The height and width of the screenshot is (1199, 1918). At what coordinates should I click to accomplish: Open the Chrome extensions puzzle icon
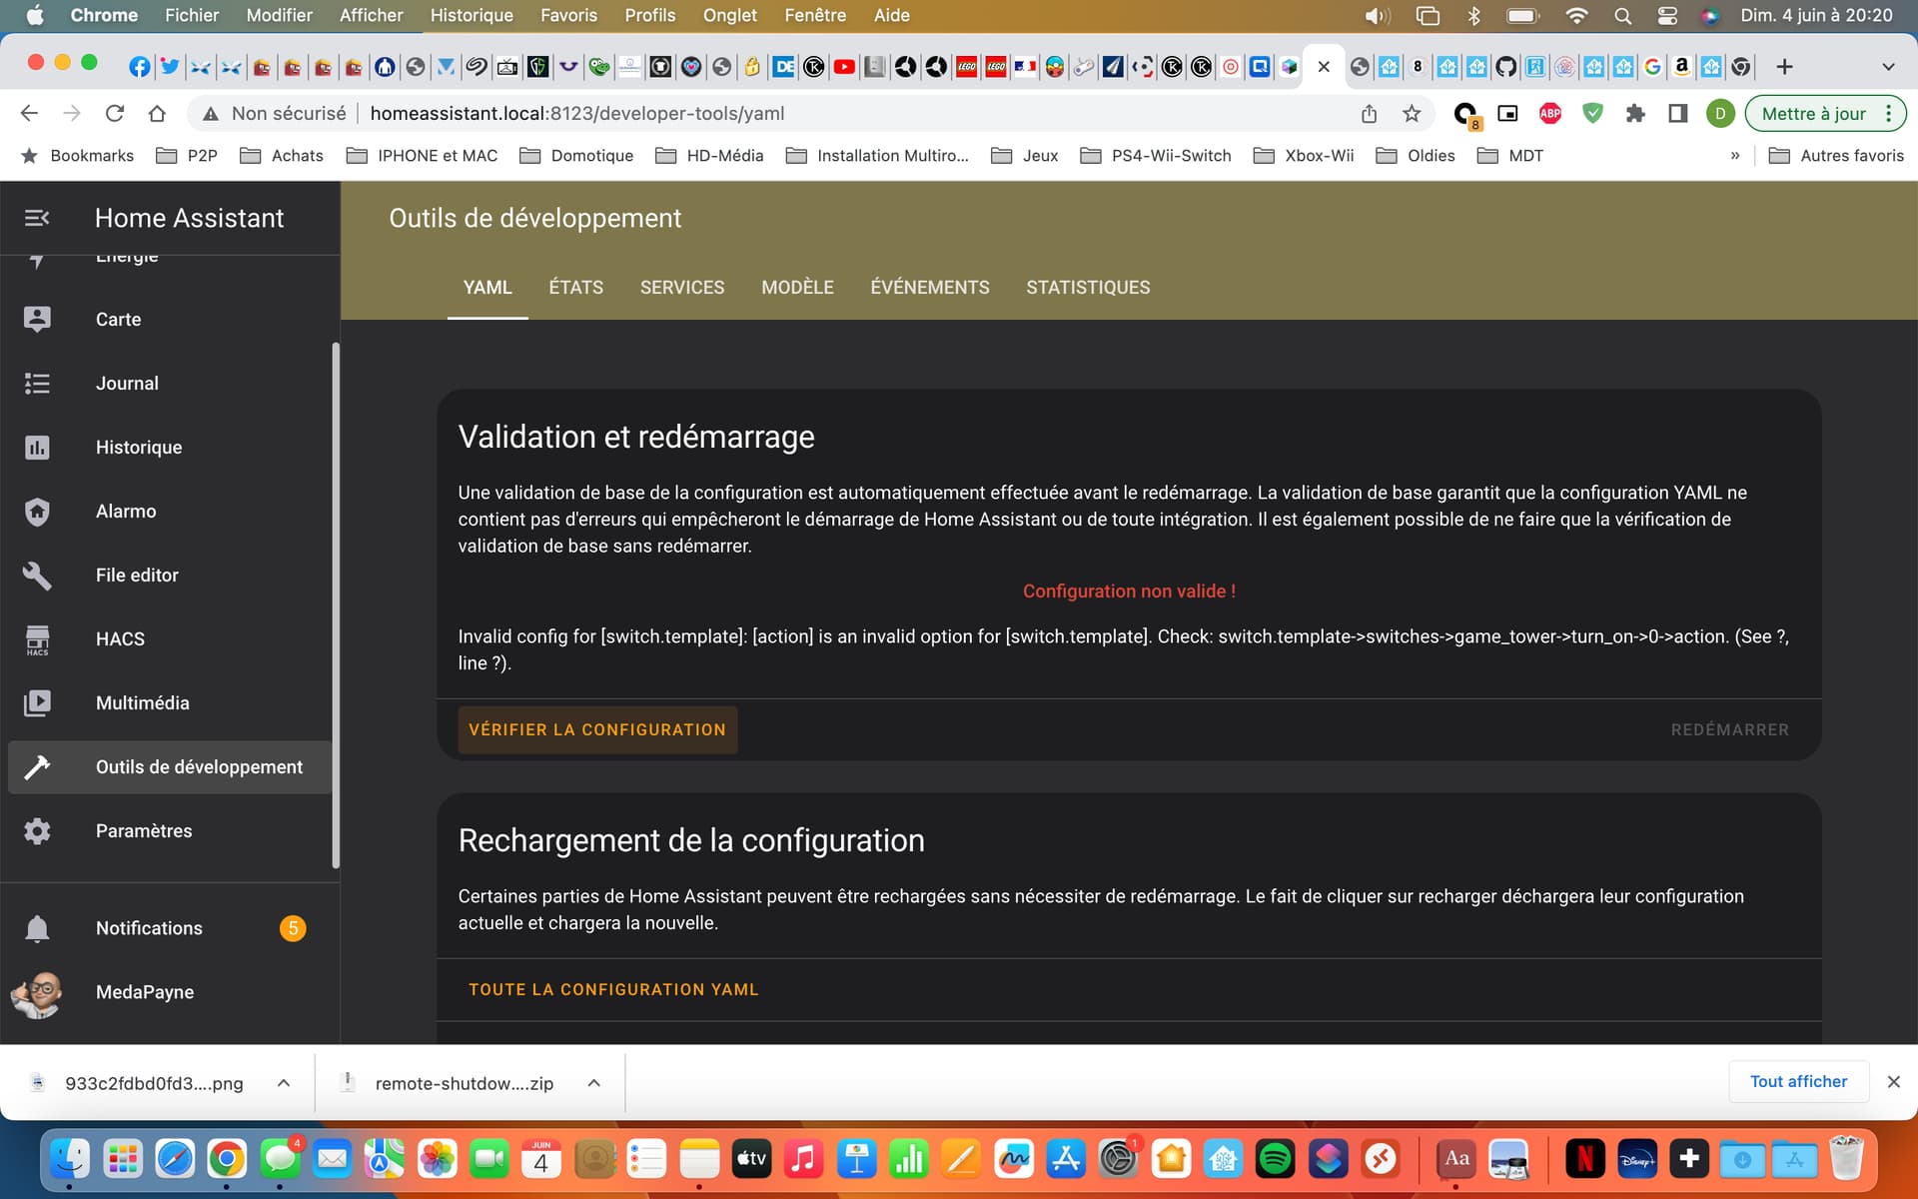tap(1635, 114)
